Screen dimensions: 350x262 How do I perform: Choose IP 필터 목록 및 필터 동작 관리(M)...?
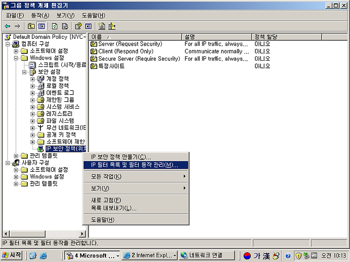[136, 165]
